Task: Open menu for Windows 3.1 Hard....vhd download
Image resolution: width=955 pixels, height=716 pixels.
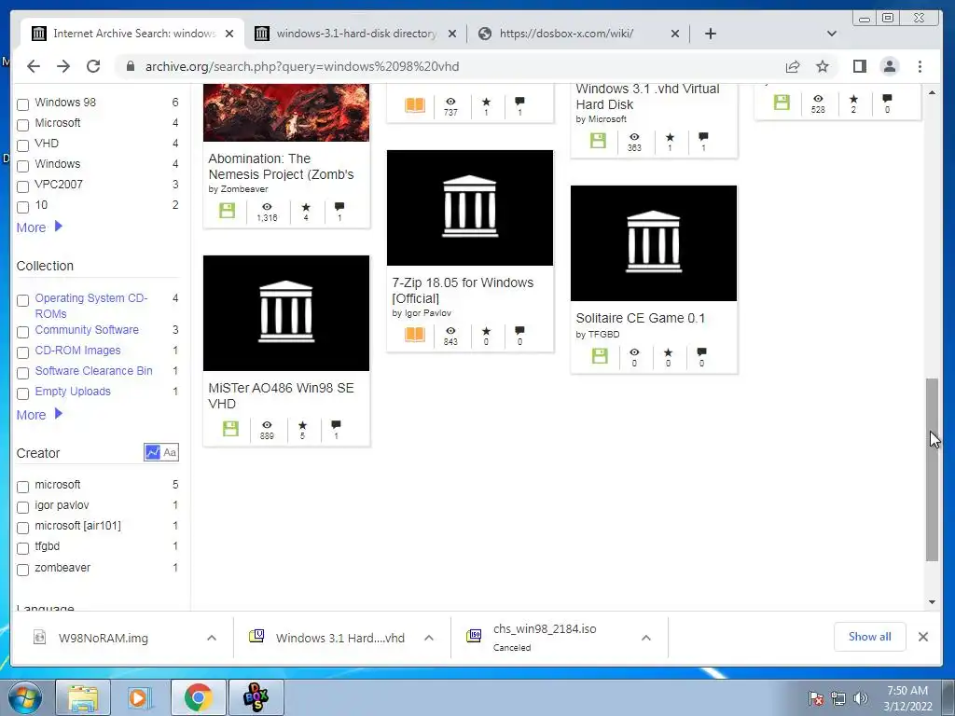Action: coord(429,638)
